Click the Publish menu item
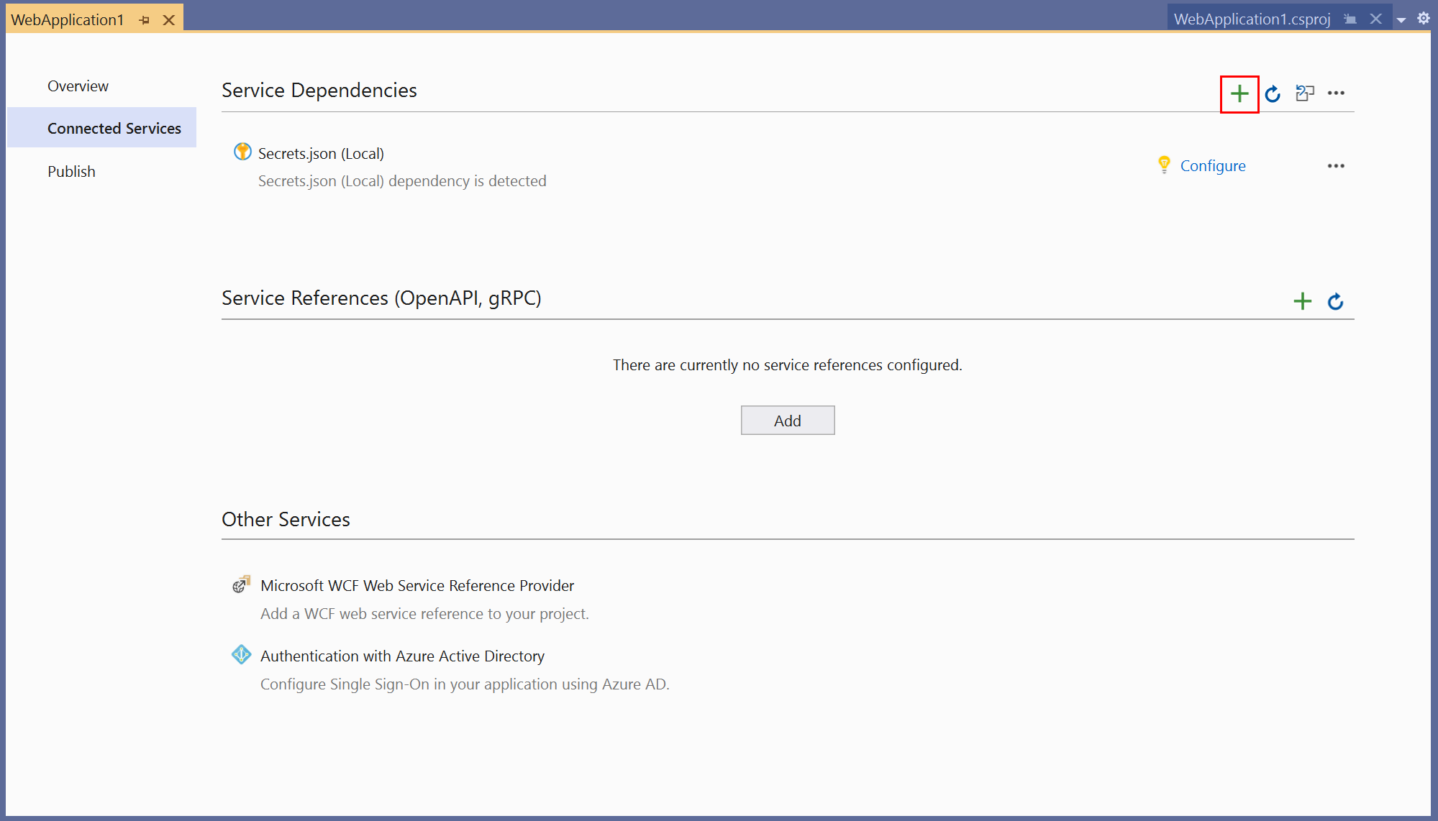The image size is (1438, 821). coord(70,170)
